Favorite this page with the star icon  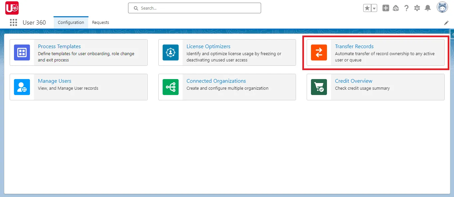(x=367, y=8)
